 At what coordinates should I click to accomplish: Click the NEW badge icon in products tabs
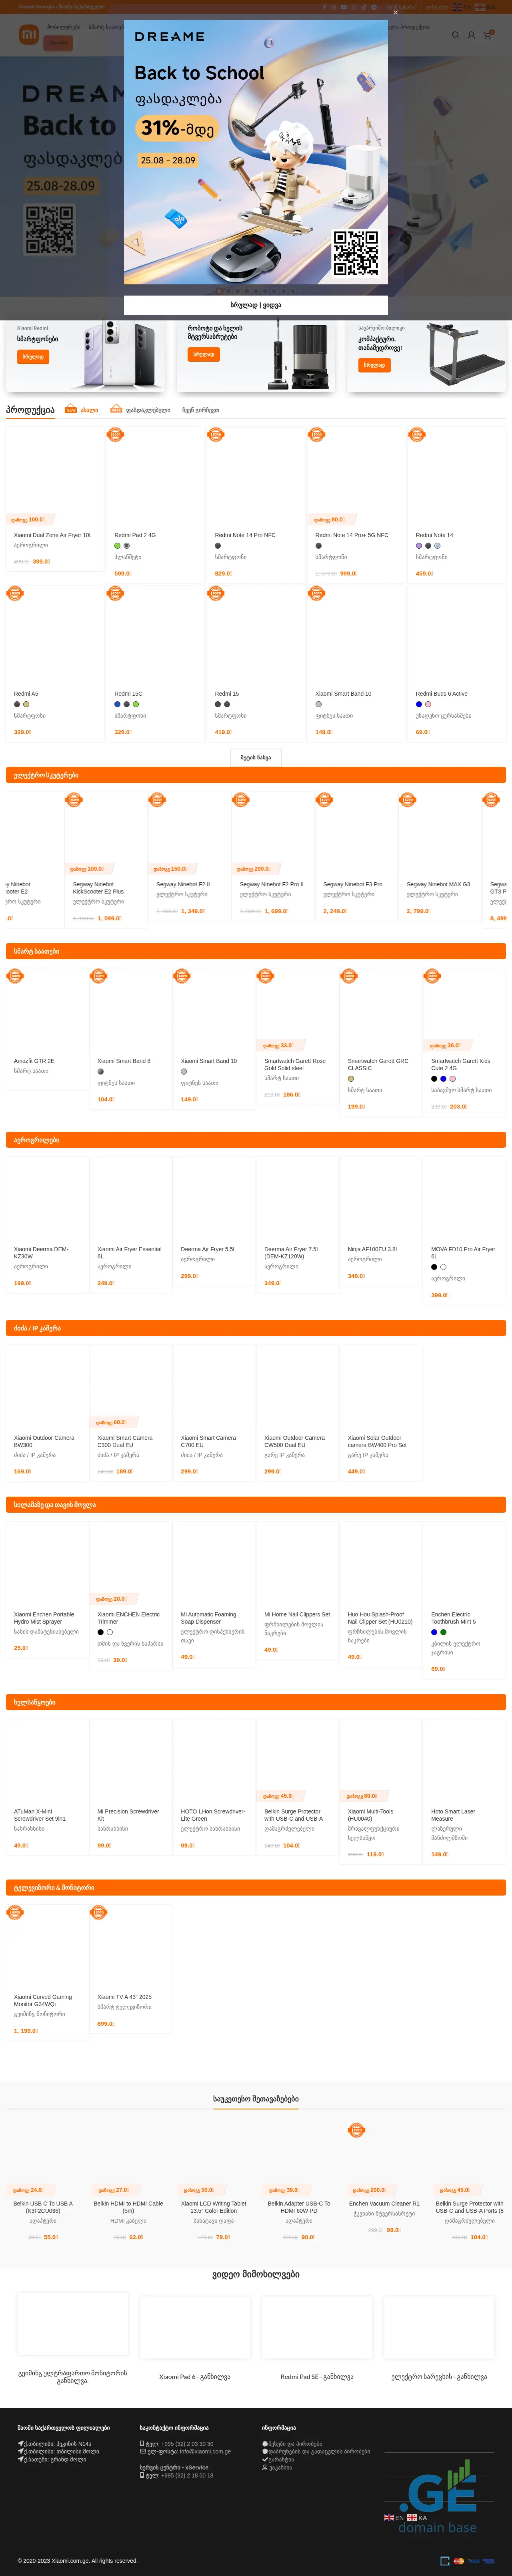coord(71,409)
